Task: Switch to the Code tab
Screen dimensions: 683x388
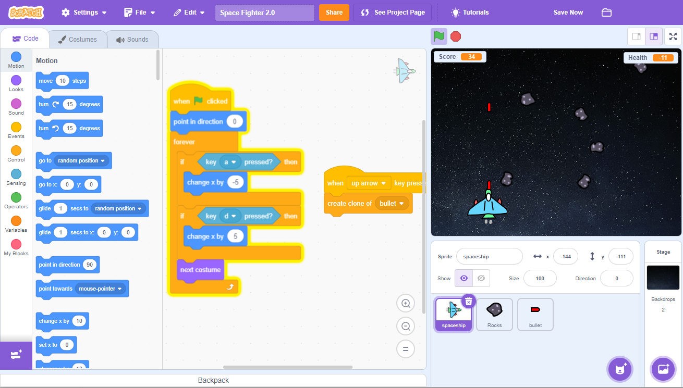Action: click(25, 39)
